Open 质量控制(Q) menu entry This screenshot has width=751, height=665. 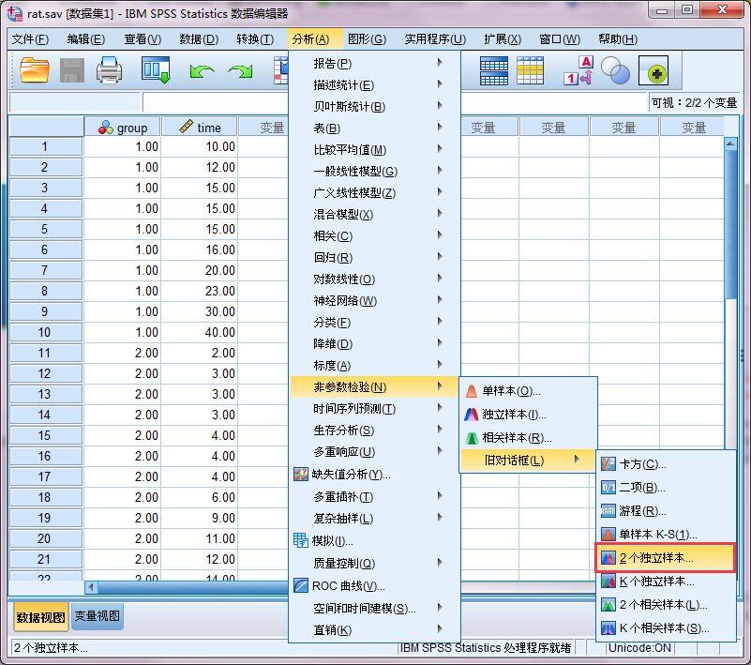374,564
